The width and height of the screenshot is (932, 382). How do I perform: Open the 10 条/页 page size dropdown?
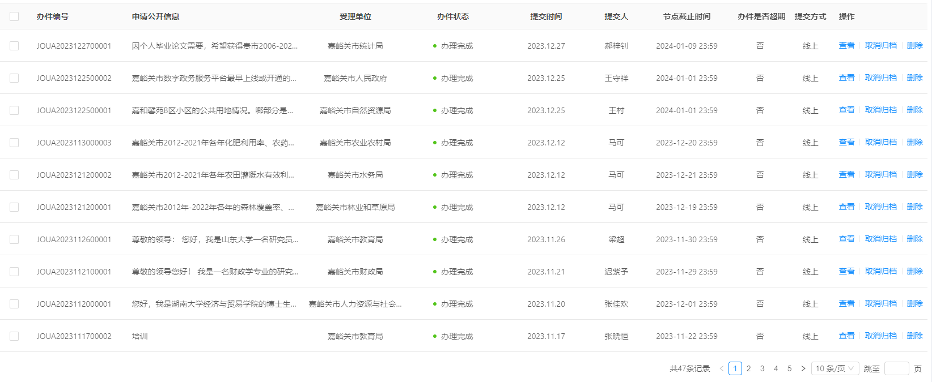point(834,368)
